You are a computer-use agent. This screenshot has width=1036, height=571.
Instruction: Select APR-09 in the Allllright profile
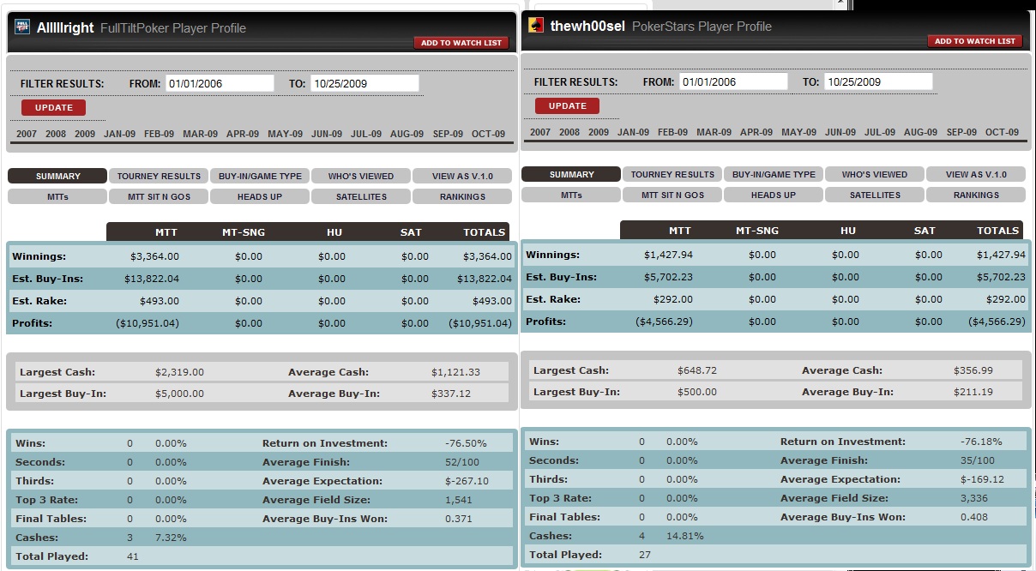(242, 134)
